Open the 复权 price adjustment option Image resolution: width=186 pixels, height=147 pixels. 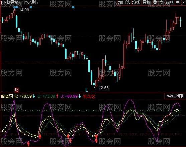(x=147, y=2)
